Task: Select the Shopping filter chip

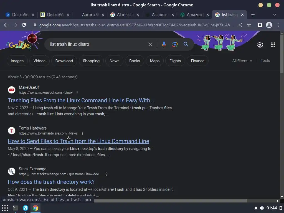Action: (91, 61)
